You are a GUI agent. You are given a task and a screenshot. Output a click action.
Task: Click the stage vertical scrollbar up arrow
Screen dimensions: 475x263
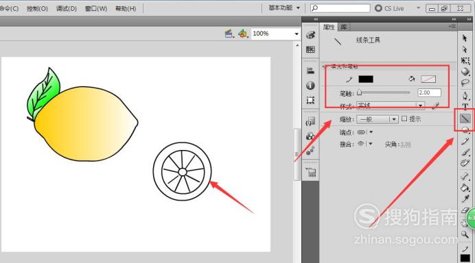tap(297, 45)
